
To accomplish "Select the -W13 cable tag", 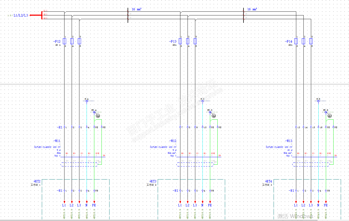I will [x=289, y=141].
